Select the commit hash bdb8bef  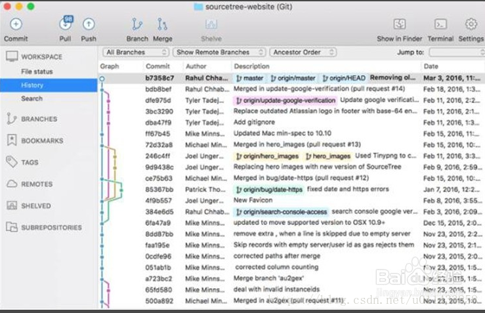158,89
